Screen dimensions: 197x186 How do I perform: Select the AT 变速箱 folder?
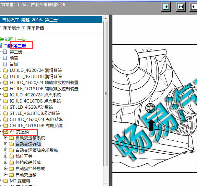pyautogui.click(x=19, y=132)
